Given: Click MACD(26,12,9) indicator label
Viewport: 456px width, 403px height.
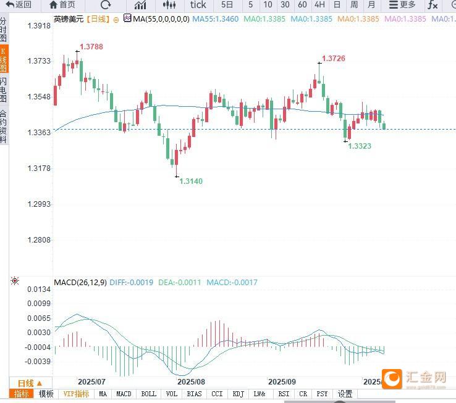Looking at the screenshot, I should click(80, 283).
